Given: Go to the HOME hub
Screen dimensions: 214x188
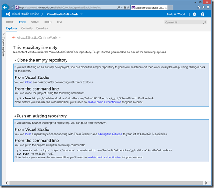Looking at the screenshot, I should click(10, 22).
